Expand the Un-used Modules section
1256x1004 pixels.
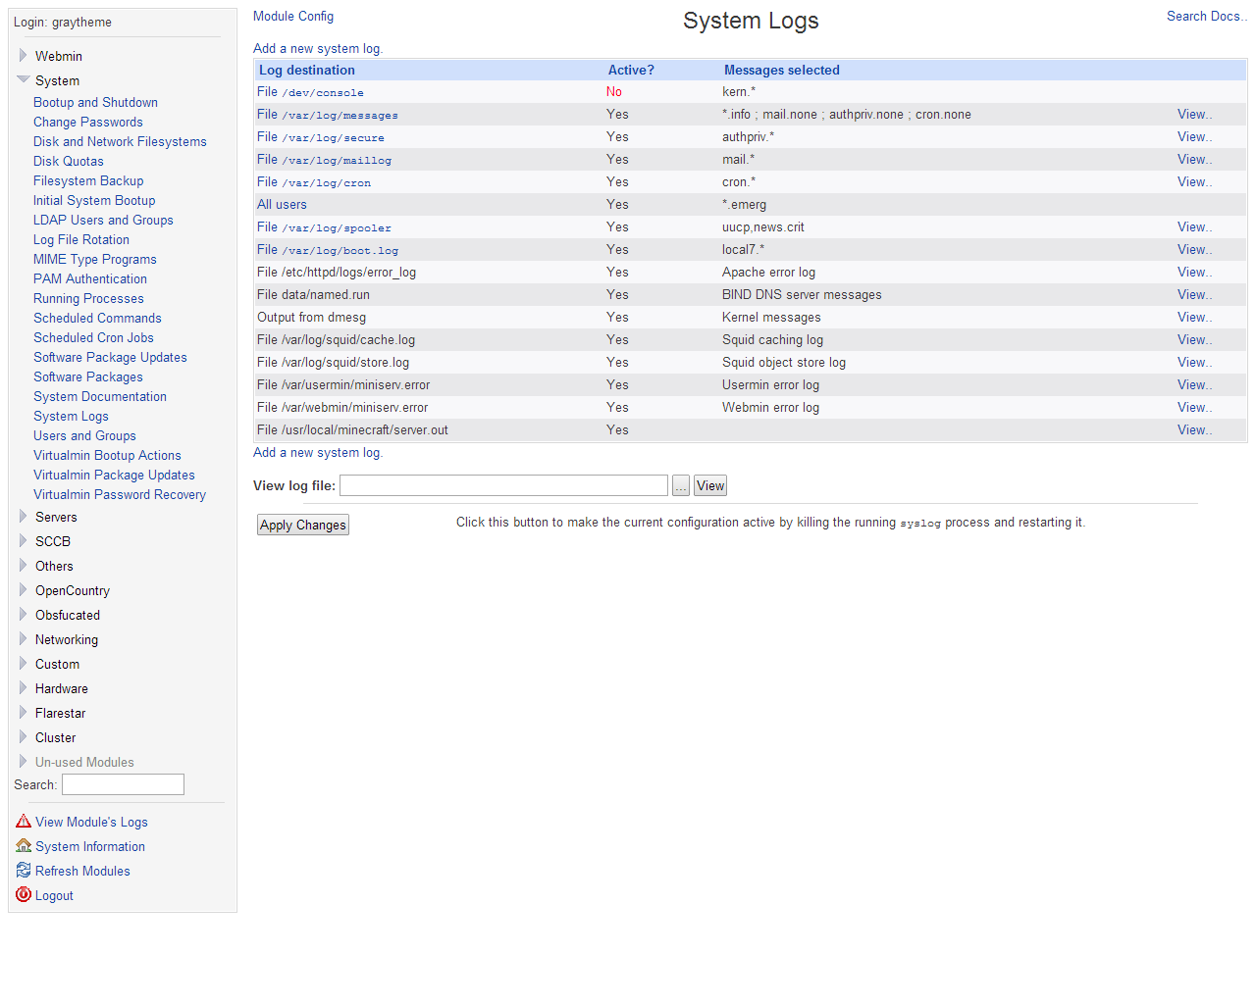[24, 762]
